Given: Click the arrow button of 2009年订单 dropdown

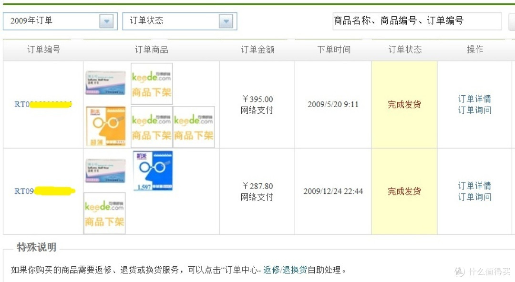Looking at the screenshot, I should [x=106, y=21].
